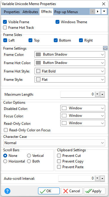
Task: Click the Frame Style flat preview icon
Action: click(x=38, y=80)
